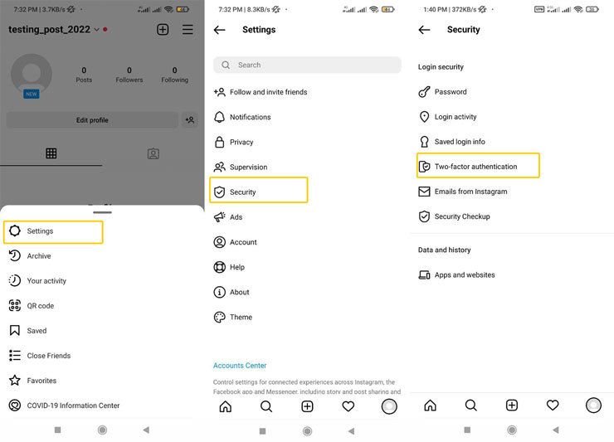The height and width of the screenshot is (442, 614).
Task: Go back from the Settings screen
Action: tap(220, 30)
